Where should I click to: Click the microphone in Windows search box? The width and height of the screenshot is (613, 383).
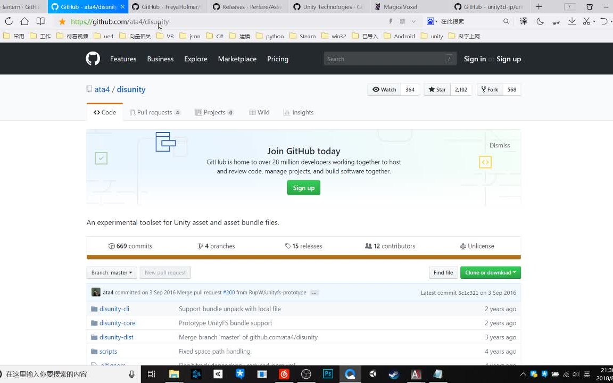point(132,374)
